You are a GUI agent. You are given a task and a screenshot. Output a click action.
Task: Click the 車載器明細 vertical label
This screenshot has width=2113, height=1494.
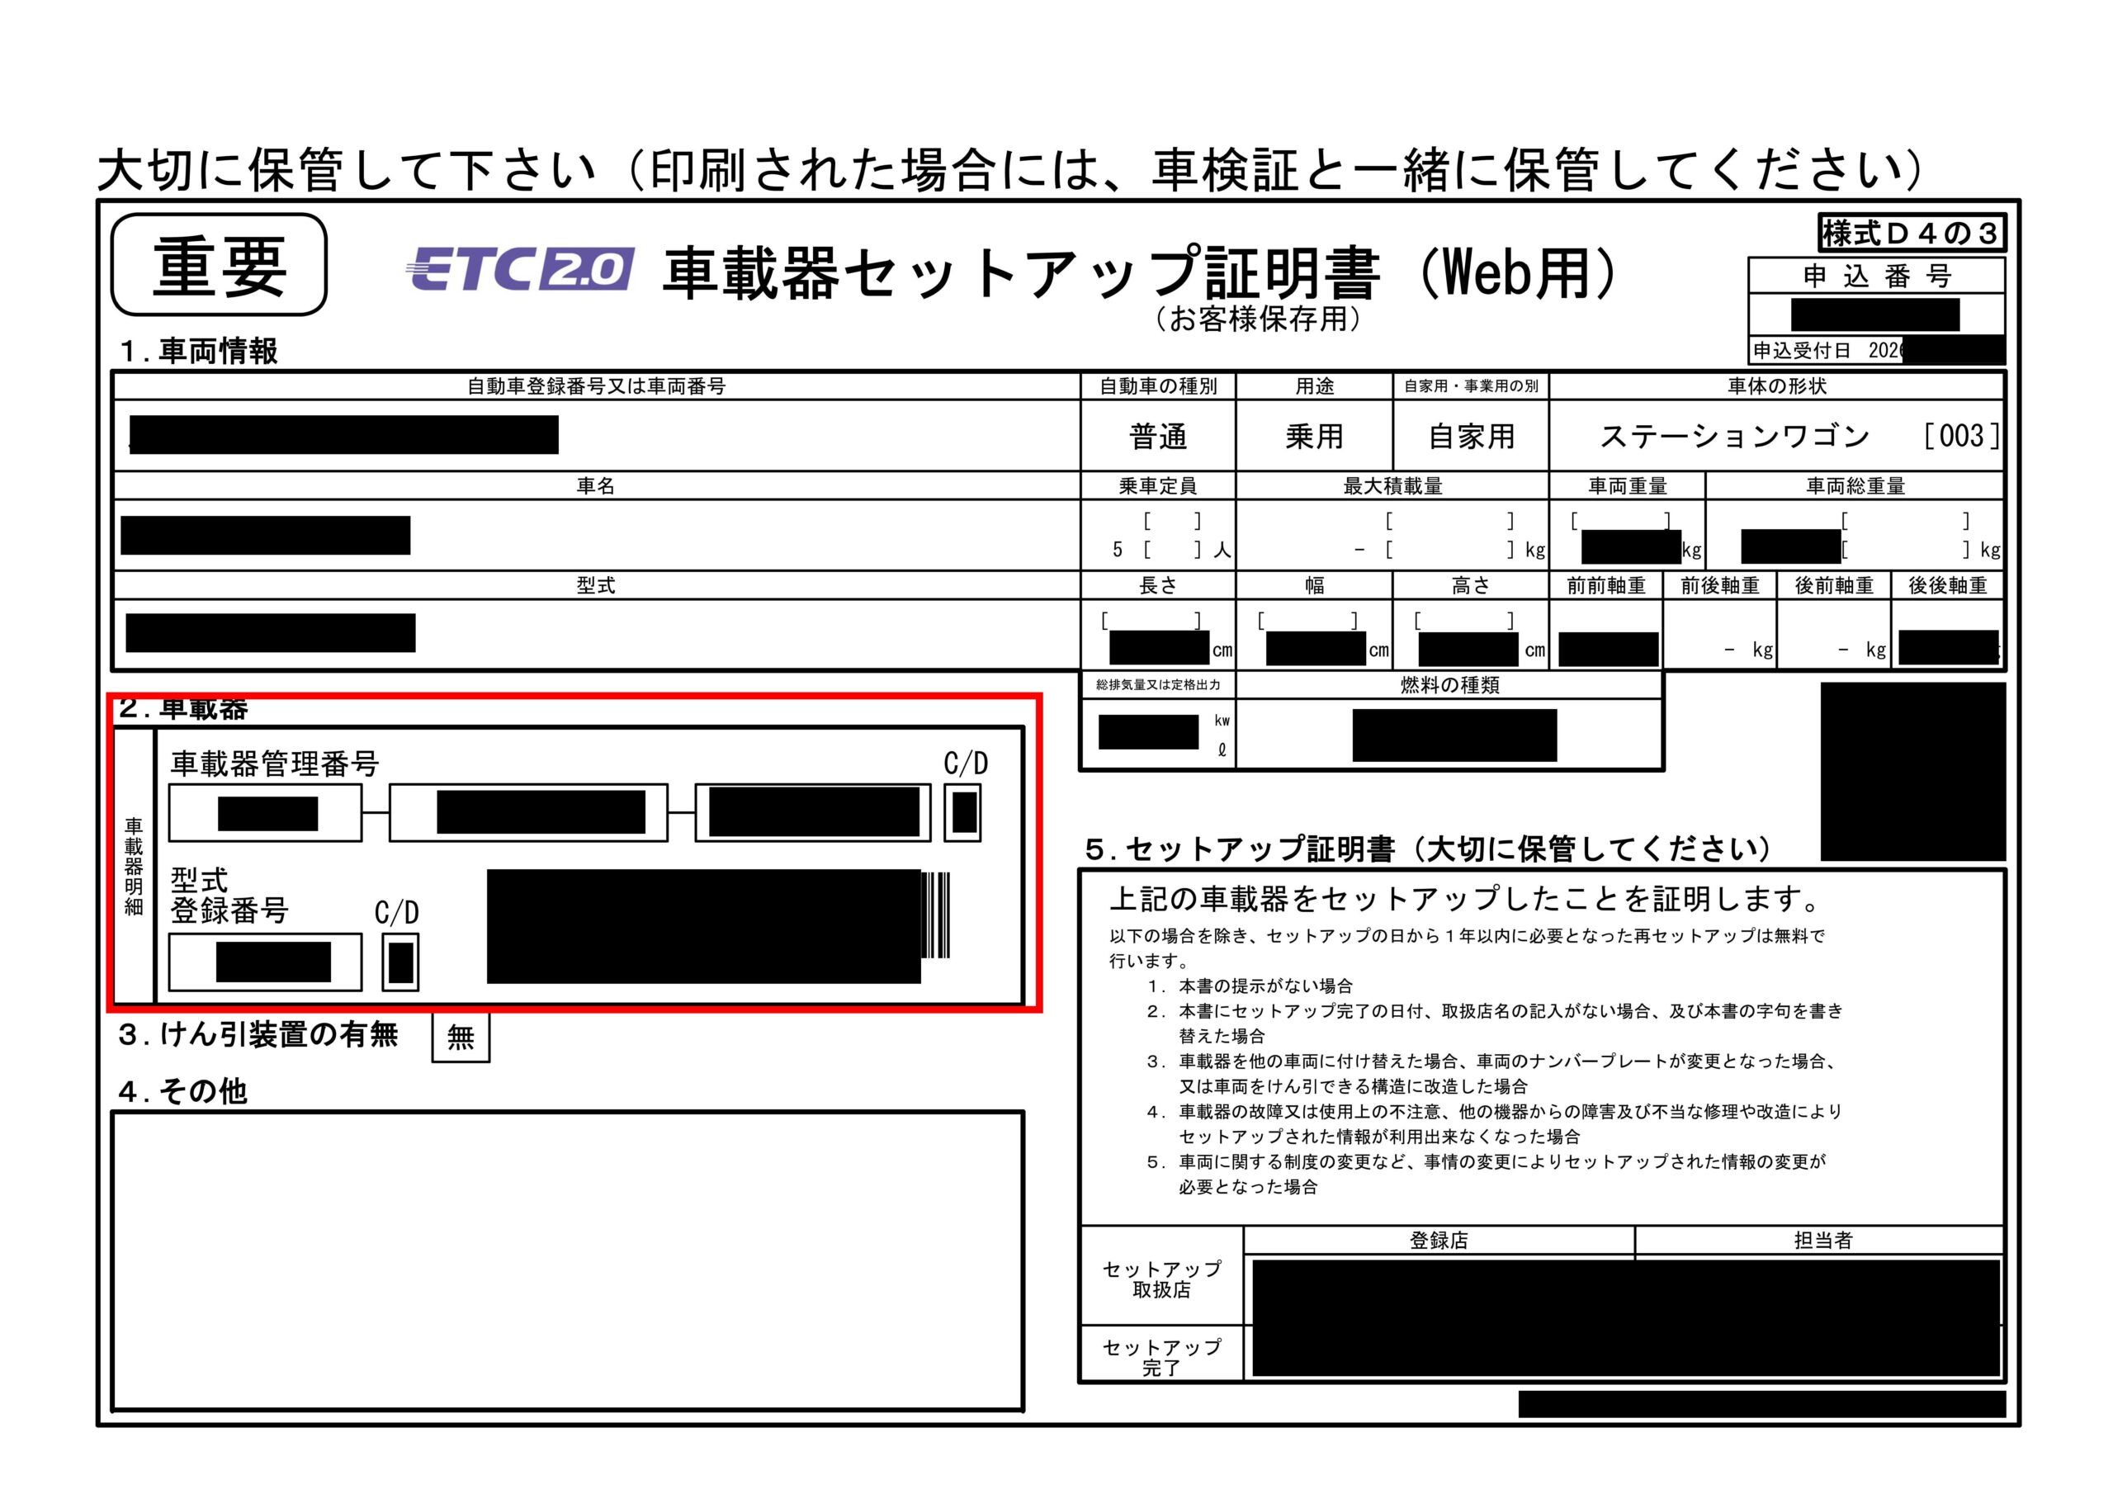click(x=134, y=866)
